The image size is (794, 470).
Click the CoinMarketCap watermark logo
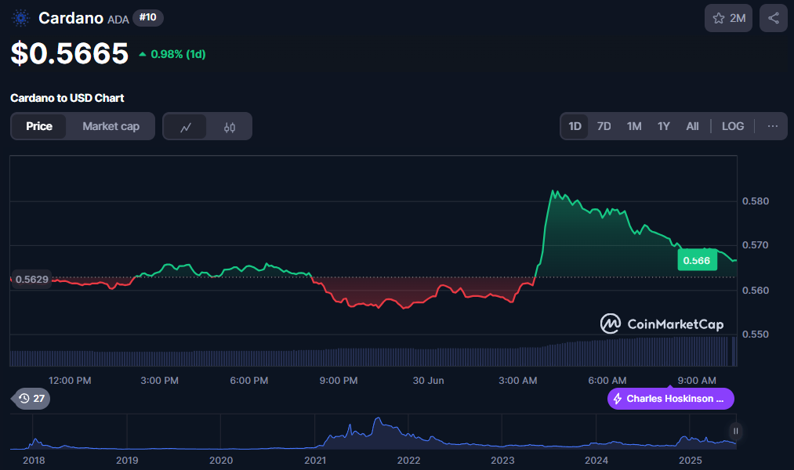point(609,323)
